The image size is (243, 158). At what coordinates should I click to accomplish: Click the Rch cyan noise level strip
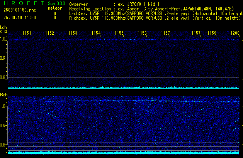(123, 153)
